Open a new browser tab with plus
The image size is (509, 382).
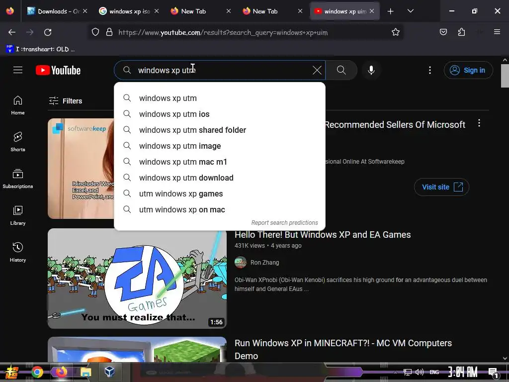390,11
